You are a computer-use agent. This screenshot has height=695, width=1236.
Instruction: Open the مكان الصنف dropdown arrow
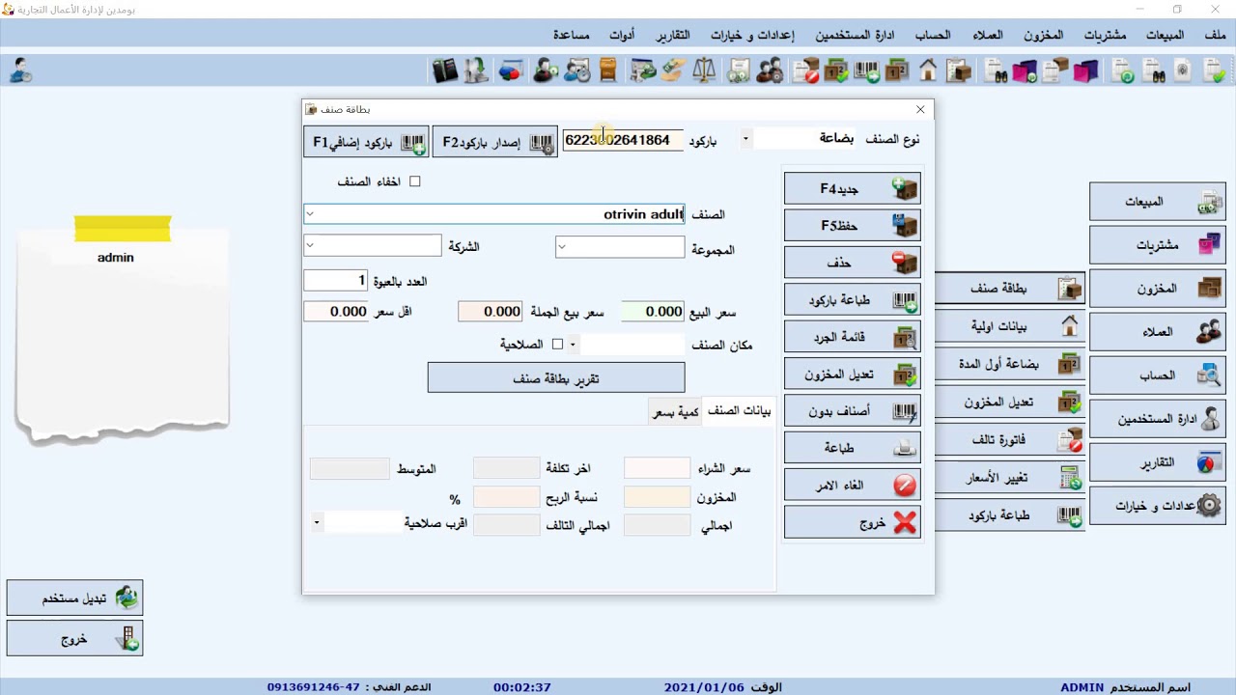[x=573, y=344]
